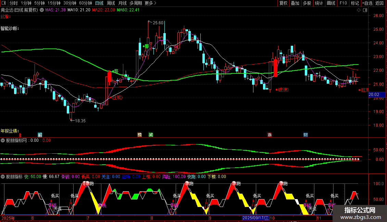The image size is (387, 222).
Task: Switch to 分时 intraday view
Action: (x=14, y=3)
